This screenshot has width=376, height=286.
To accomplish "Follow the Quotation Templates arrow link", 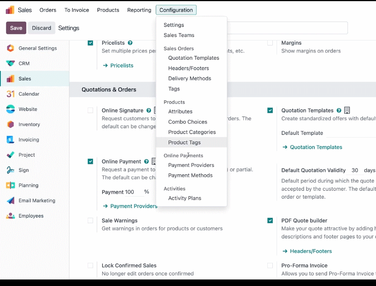I will (312, 147).
